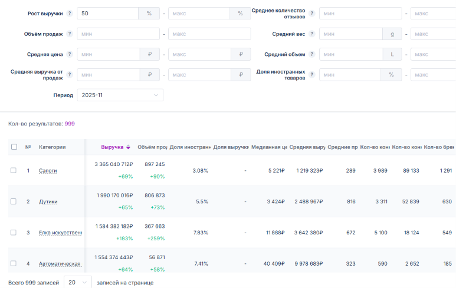Open the 20 records per page dropdown
This screenshot has width=456, height=288.
click(x=78, y=283)
